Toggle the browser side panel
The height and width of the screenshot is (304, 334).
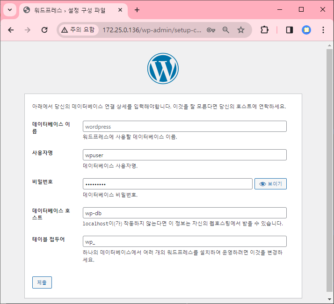coord(289,30)
